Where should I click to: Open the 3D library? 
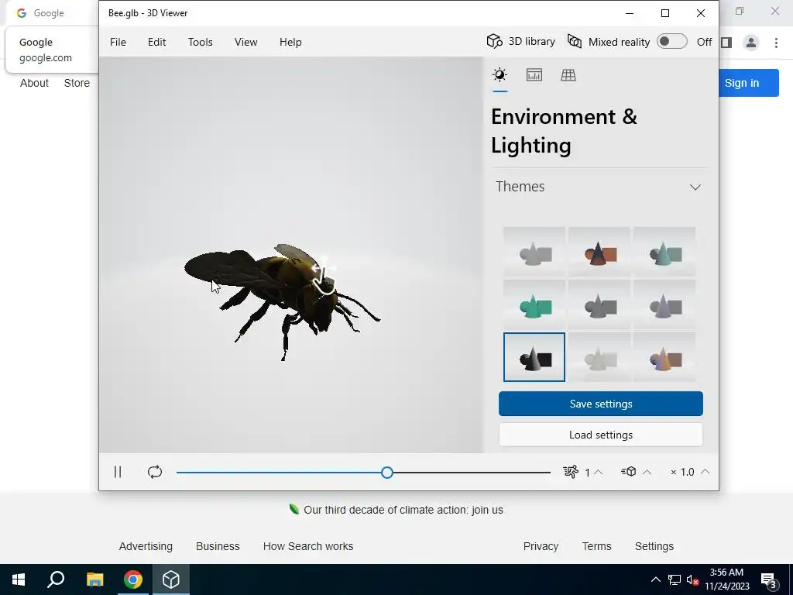coord(521,42)
